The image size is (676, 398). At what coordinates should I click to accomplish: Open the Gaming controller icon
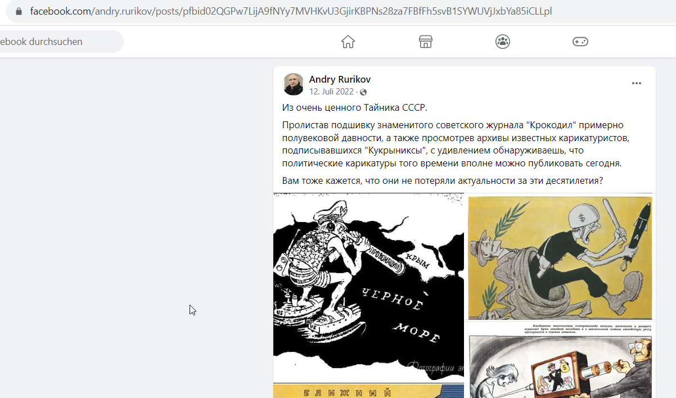click(580, 42)
